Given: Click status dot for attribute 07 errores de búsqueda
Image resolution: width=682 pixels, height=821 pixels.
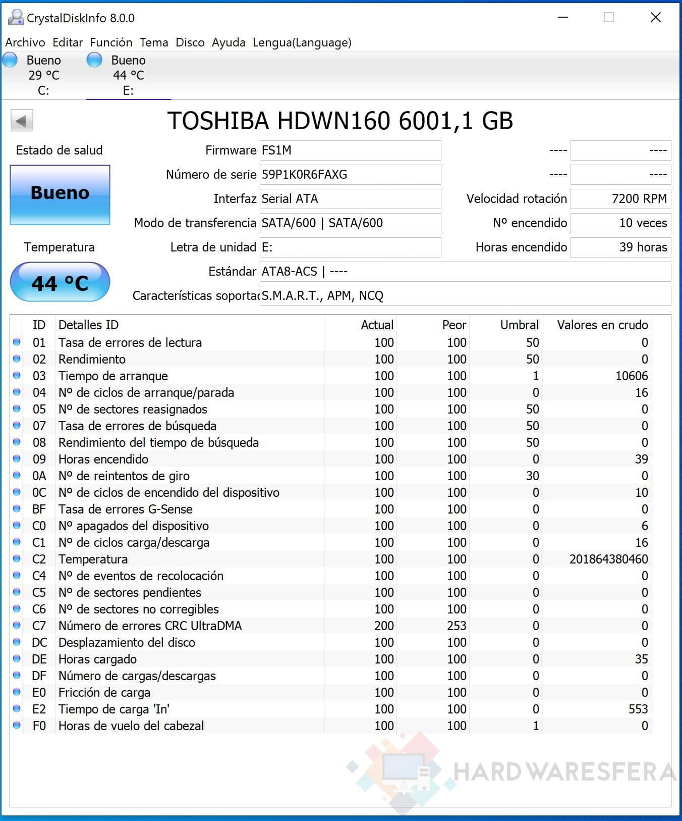Looking at the screenshot, I should coord(17,426).
